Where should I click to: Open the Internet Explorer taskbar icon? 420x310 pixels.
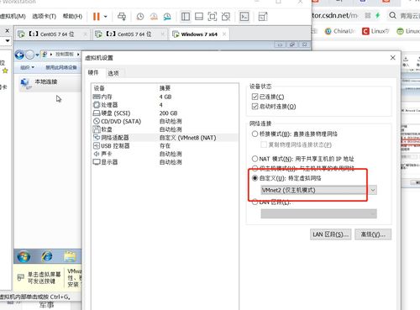pyautogui.click(x=47, y=256)
